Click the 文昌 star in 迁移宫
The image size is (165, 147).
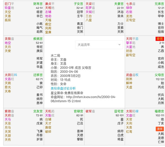[8, 79]
